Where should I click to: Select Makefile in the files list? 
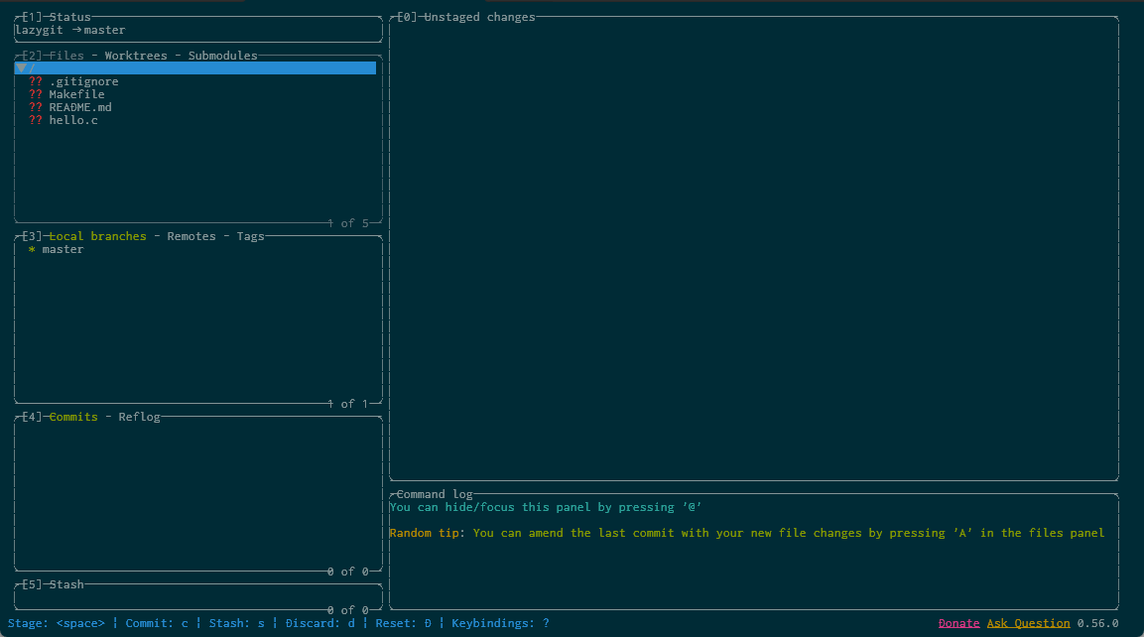click(76, 94)
